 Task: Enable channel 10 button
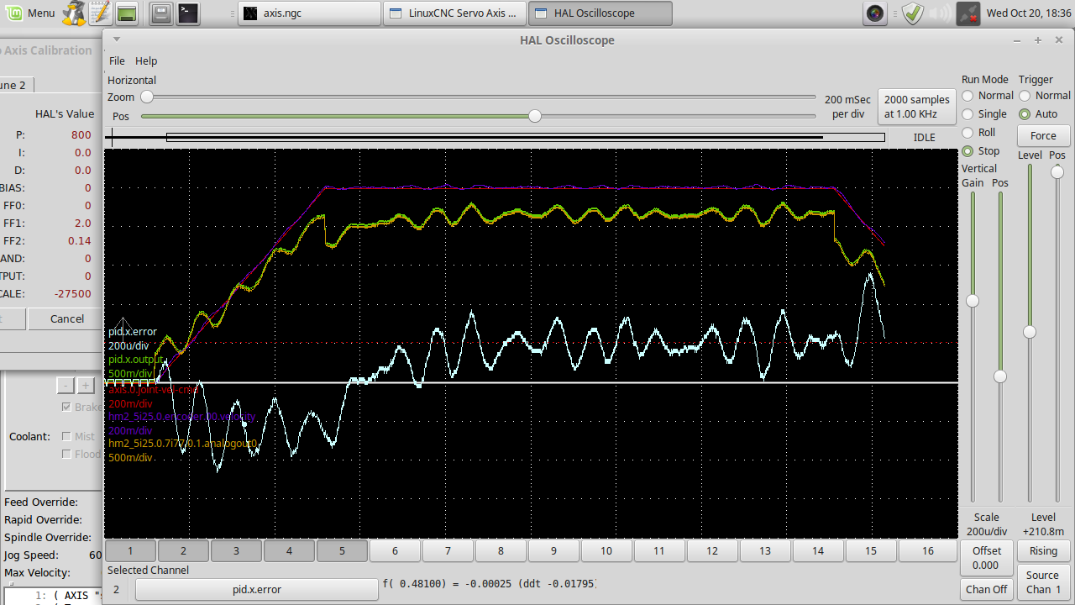[x=606, y=551]
